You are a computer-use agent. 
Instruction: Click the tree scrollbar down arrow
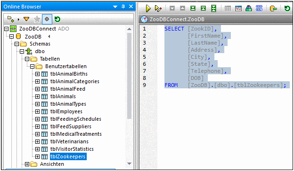tap(129, 163)
